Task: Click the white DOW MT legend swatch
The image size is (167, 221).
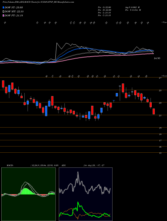Action: [4, 12]
